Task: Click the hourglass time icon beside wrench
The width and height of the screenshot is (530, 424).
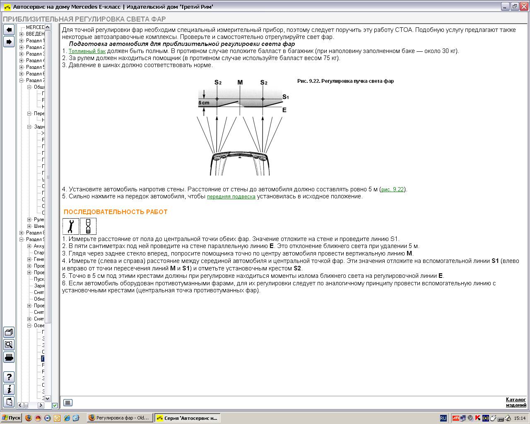Action: pyautogui.click(x=88, y=226)
